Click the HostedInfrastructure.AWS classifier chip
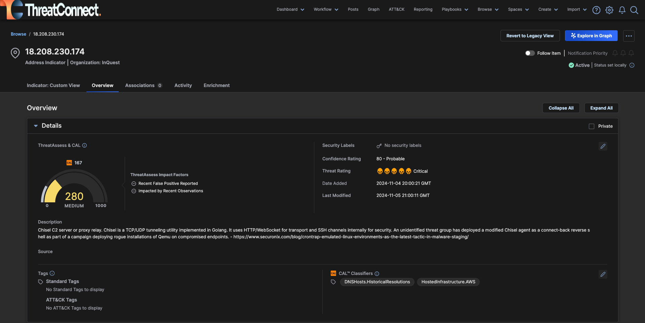 pyautogui.click(x=448, y=282)
